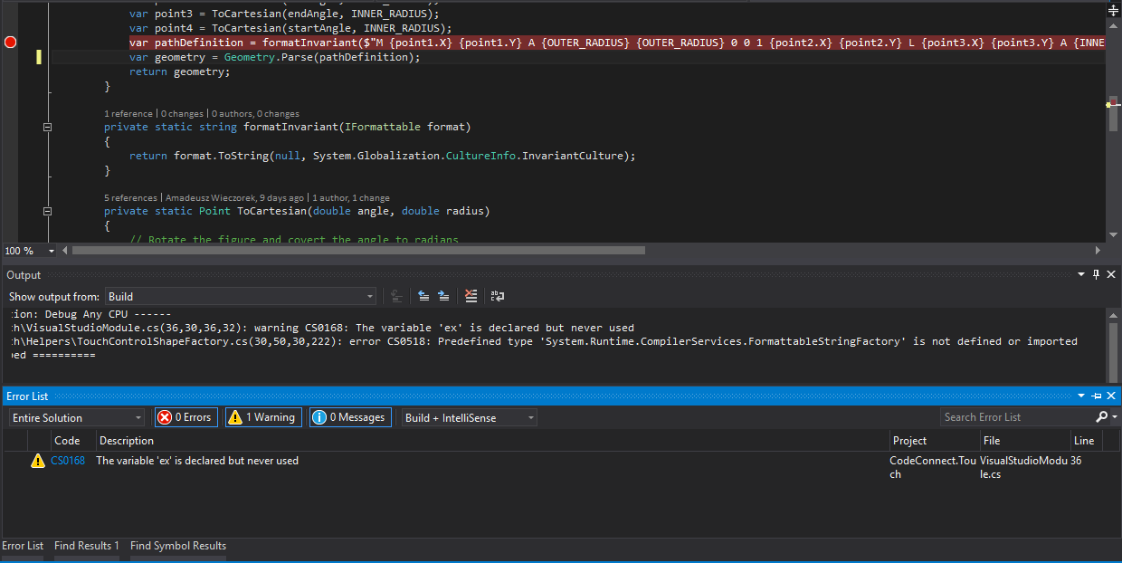Click the red breakpoint circle in the margin
The width and height of the screenshot is (1122, 563).
[9, 41]
